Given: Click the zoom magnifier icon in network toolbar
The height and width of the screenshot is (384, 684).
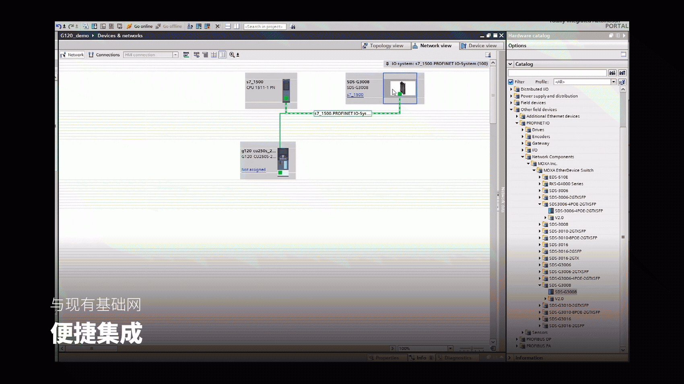Looking at the screenshot, I should coord(232,55).
